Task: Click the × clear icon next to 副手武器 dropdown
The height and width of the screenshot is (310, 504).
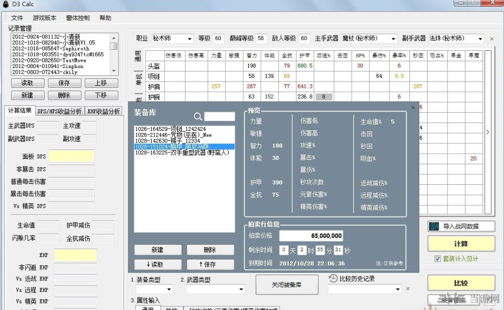Action: pyautogui.click(x=491, y=37)
